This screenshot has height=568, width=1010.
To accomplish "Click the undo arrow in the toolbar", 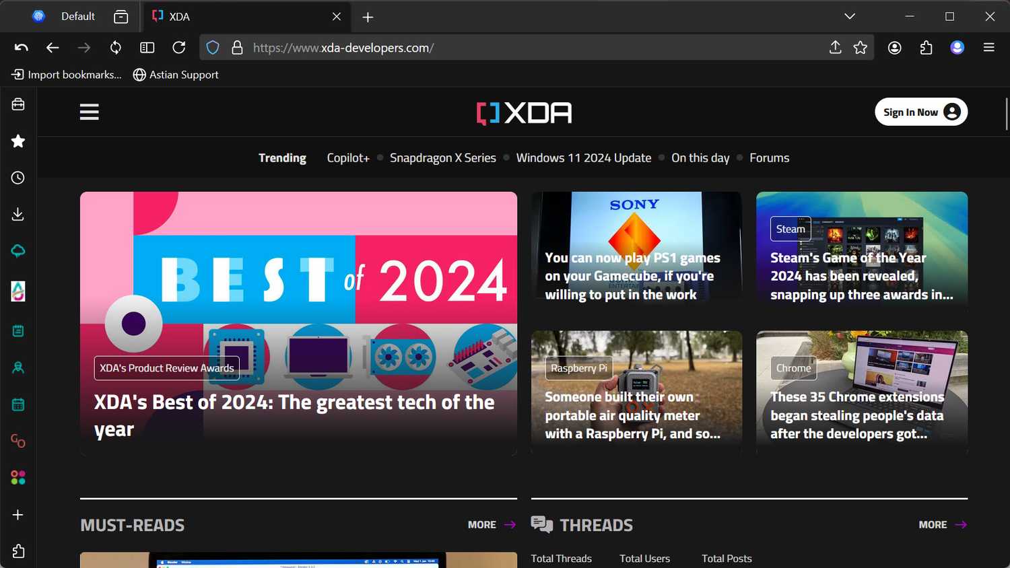I will pos(22,47).
